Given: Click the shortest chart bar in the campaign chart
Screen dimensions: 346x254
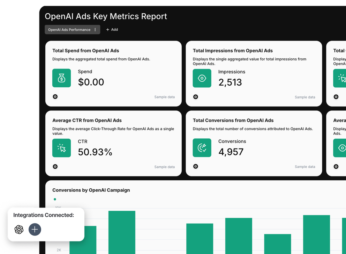Looking at the screenshot, I should [278, 244].
